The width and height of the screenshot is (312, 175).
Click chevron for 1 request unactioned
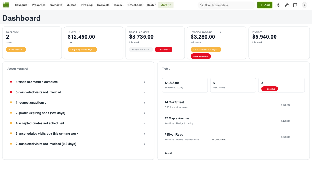(x=144, y=103)
